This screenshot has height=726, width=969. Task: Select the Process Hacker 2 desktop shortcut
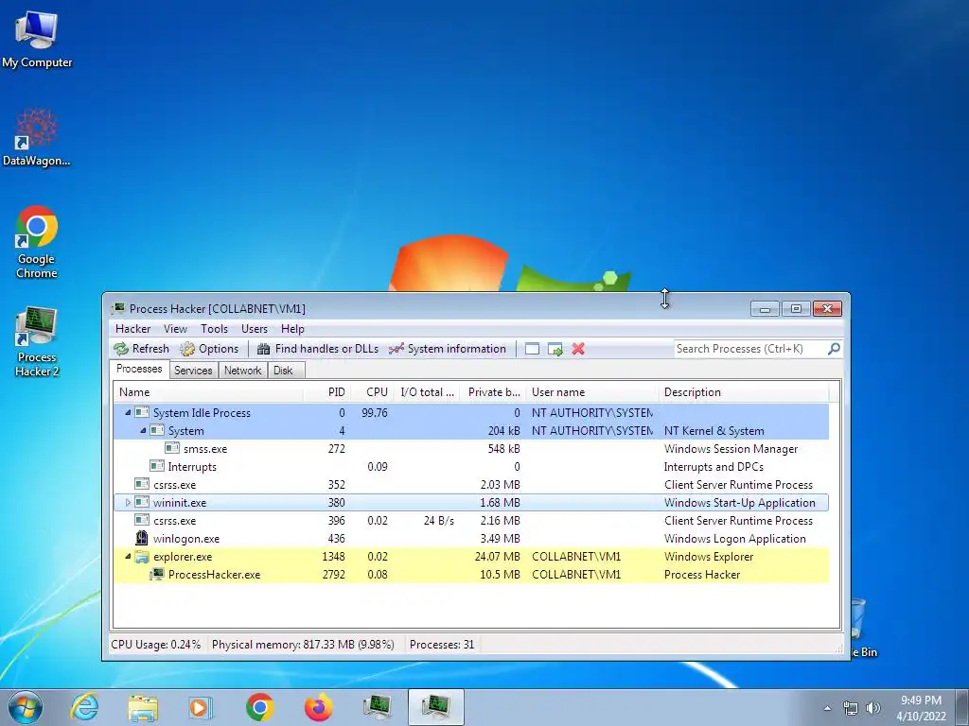click(37, 340)
